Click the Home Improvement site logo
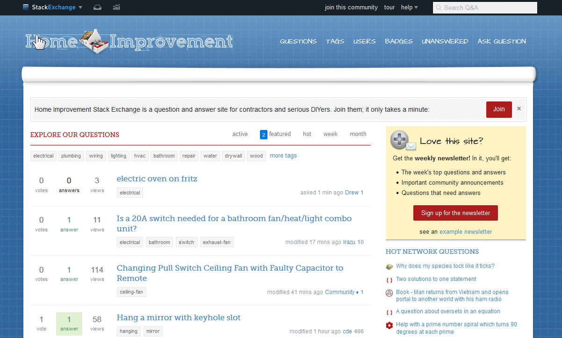 tap(129, 41)
